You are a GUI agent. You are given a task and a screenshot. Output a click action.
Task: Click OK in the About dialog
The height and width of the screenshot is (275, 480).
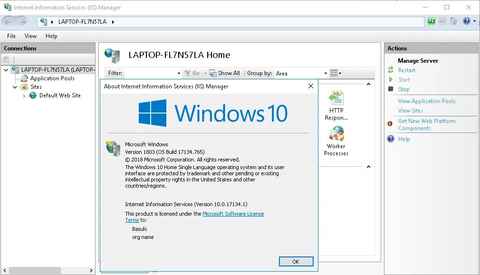click(296, 262)
